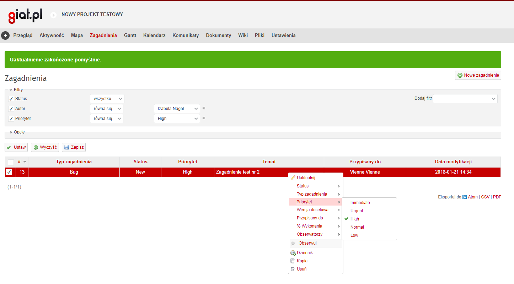Uncheck the Autor filter checkbox
Viewport: 514px width, 284px height.
[x=11, y=109]
